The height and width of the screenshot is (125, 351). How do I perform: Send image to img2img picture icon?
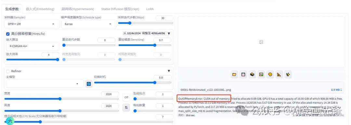(x=261, y=74)
